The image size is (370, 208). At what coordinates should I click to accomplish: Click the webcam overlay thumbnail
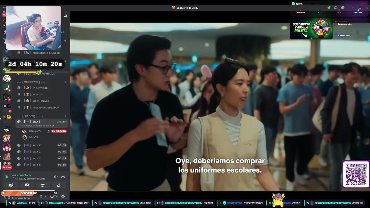click(34, 28)
